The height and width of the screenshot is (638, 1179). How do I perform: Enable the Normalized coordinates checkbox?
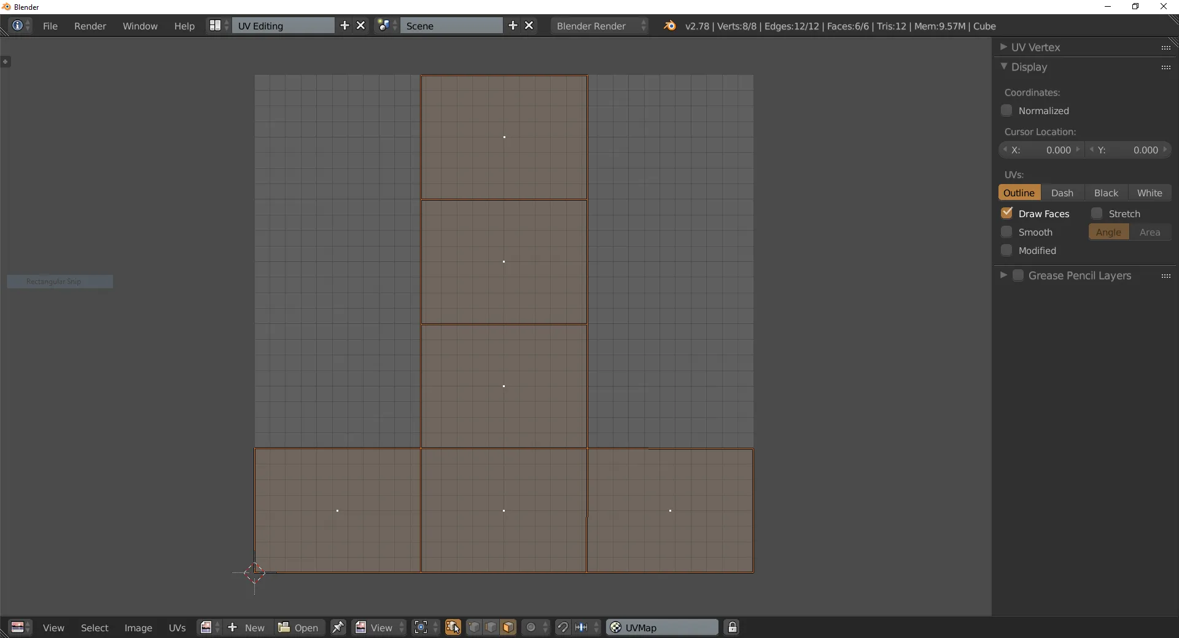(x=1008, y=111)
